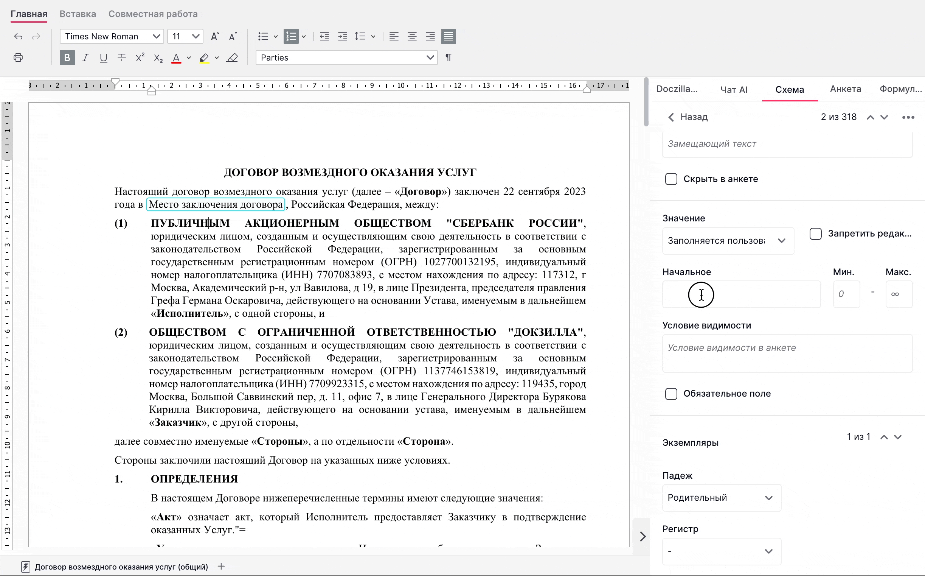The height and width of the screenshot is (576, 925).
Task: Click the yellow highlight color button
Action: click(x=204, y=58)
